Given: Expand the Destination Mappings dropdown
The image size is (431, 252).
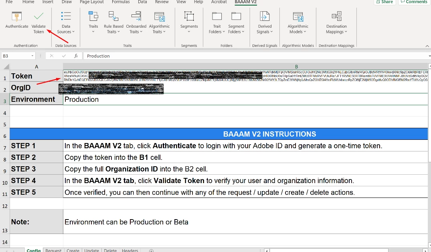Looking at the screenshot, I should point(346,32).
